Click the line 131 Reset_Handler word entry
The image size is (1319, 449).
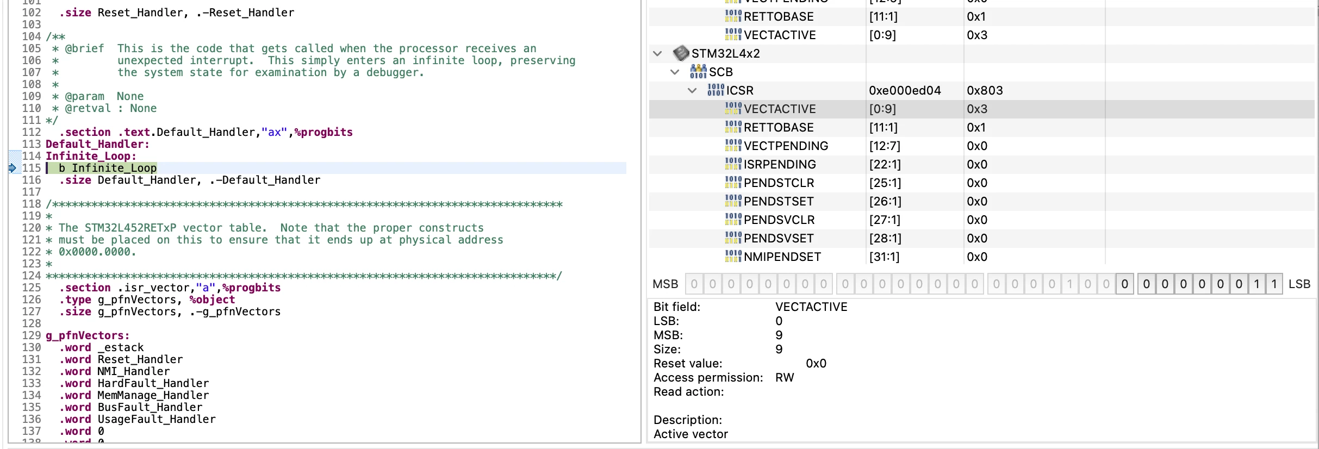click(121, 359)
